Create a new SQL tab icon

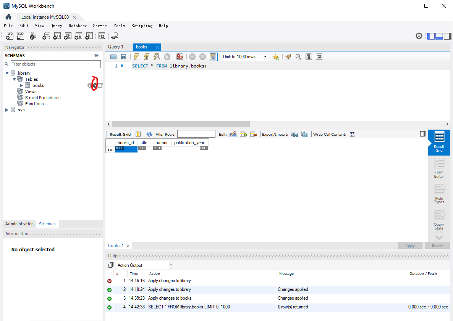coord(10,36)
